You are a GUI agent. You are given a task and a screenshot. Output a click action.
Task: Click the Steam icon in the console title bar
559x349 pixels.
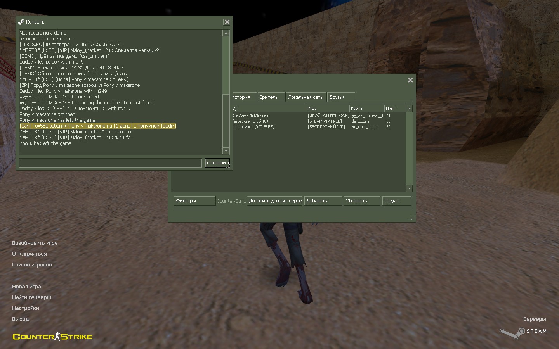tap(21, 22)
